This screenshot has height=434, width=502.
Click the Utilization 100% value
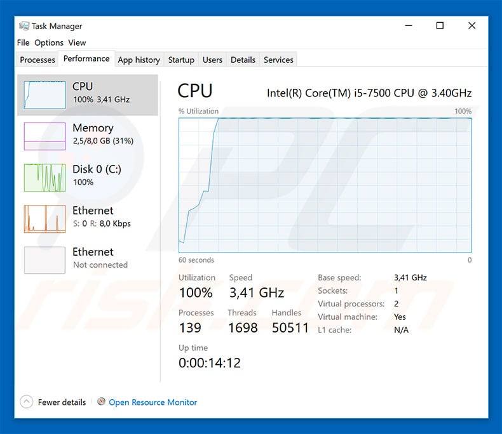(x=196, y=293)
